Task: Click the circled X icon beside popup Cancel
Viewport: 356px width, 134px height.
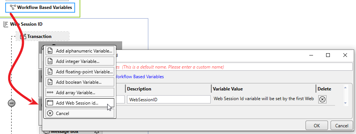Action: (x=50, y=113)
